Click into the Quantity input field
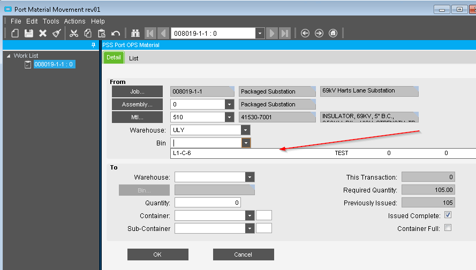 [208, 203]
